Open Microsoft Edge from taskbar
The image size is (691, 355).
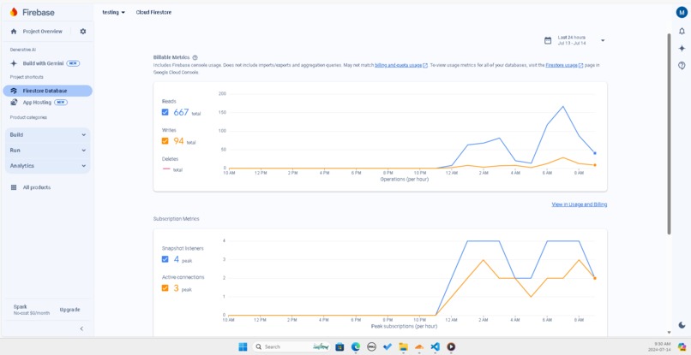[x=356, y=346]
